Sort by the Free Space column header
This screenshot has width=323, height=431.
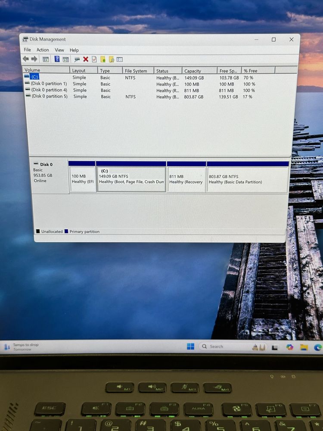[229, 71]
